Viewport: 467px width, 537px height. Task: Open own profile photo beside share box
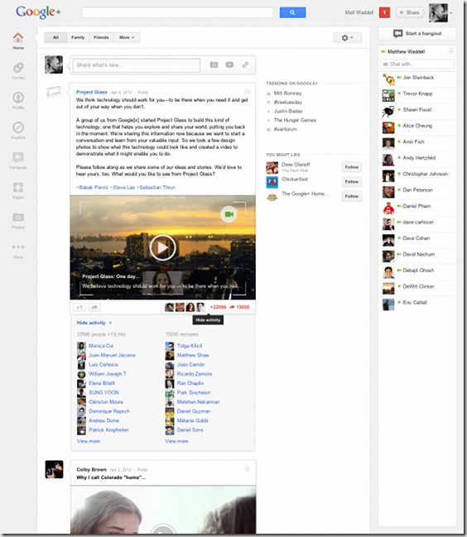point(54,65)
